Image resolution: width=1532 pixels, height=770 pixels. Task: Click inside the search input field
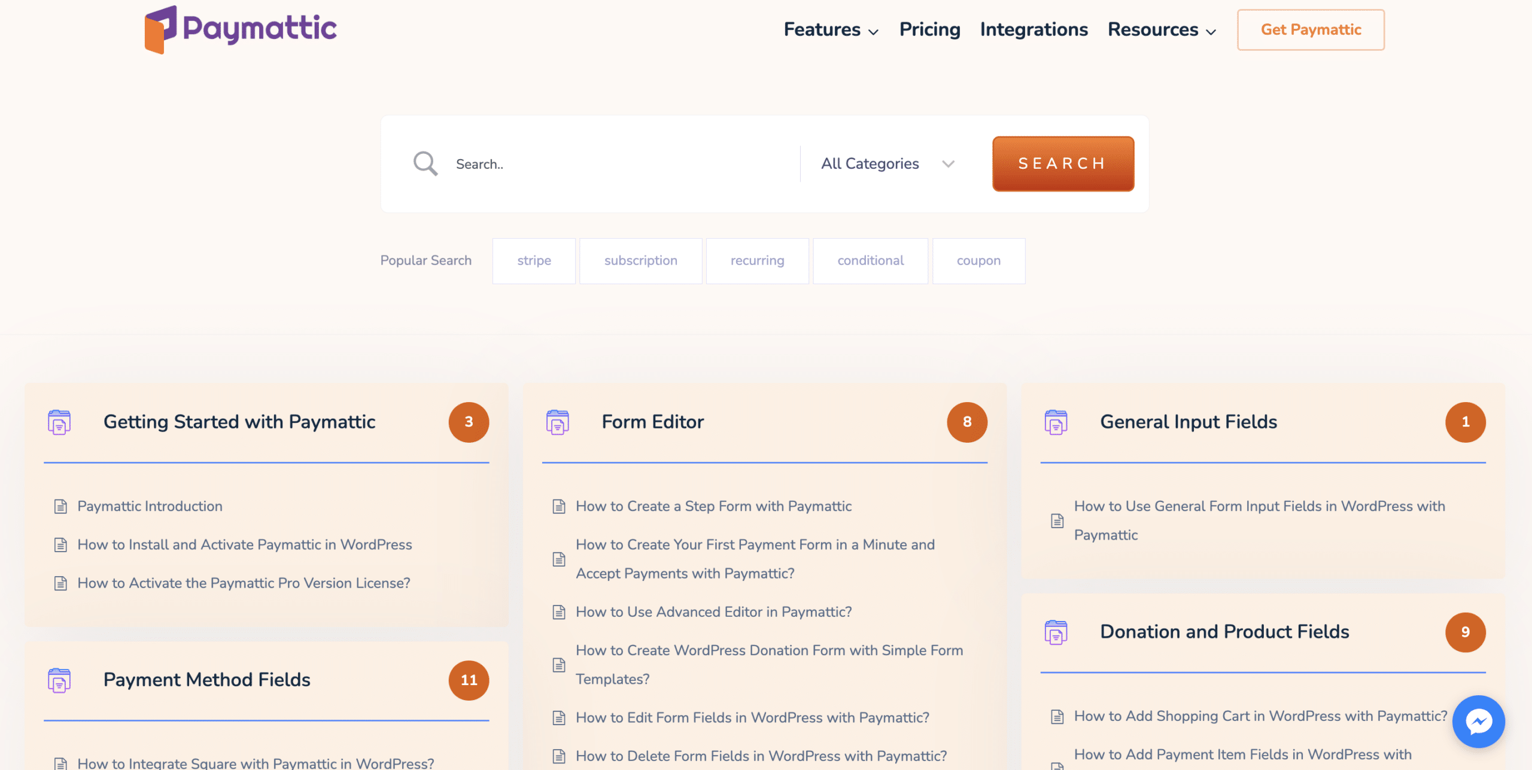click(598, 163)
